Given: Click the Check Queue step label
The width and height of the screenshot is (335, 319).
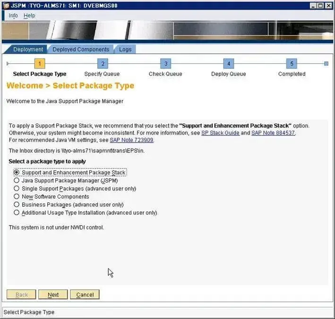Looking at the screenshot, I should [165, 74].
